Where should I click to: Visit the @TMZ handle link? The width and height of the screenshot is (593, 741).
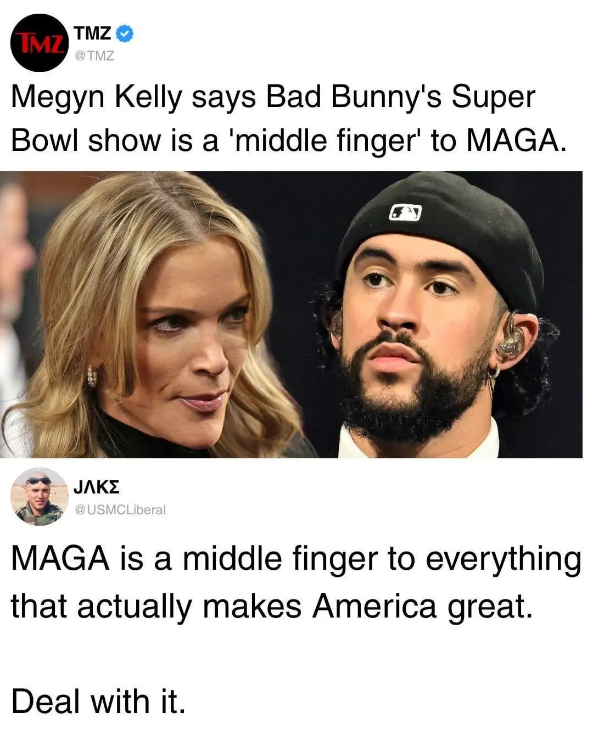coord(94,55)
